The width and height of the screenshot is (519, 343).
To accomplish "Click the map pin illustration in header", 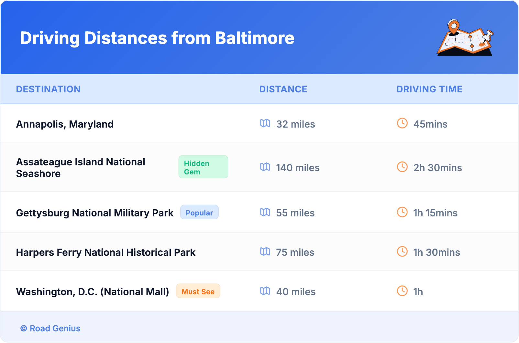I will click(465, 38).
